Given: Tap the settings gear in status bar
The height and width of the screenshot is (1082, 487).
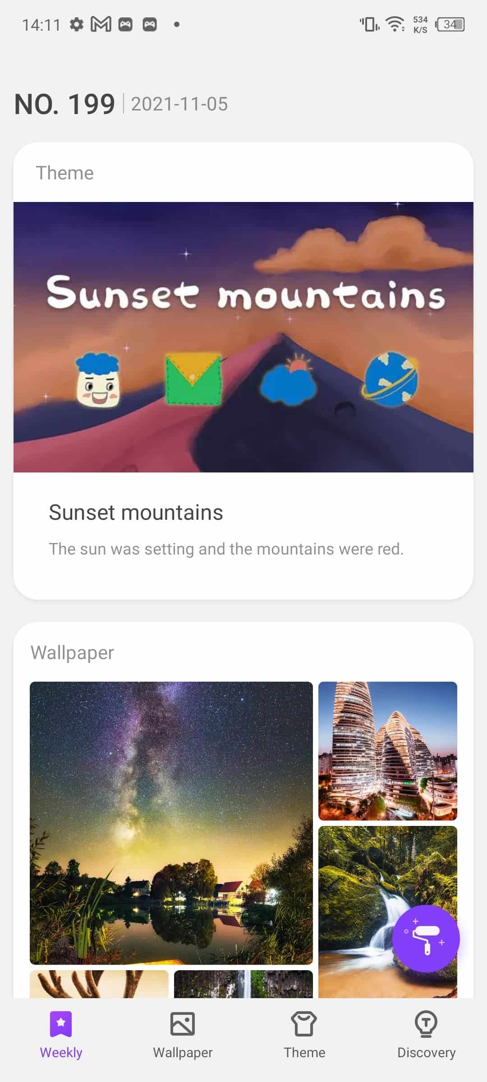Looking at the screenshot, I should tap(77, 24).
